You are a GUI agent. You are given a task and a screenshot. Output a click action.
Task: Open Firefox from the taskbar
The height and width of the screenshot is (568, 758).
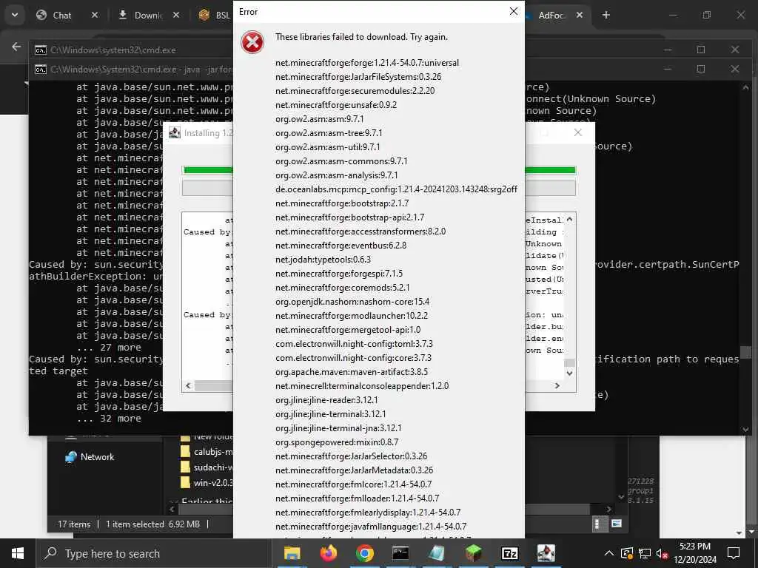[328, 553]
